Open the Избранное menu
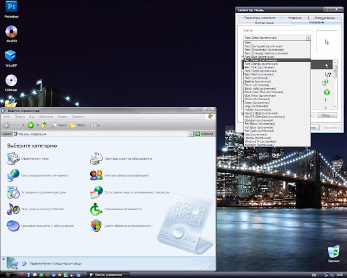 46,116
